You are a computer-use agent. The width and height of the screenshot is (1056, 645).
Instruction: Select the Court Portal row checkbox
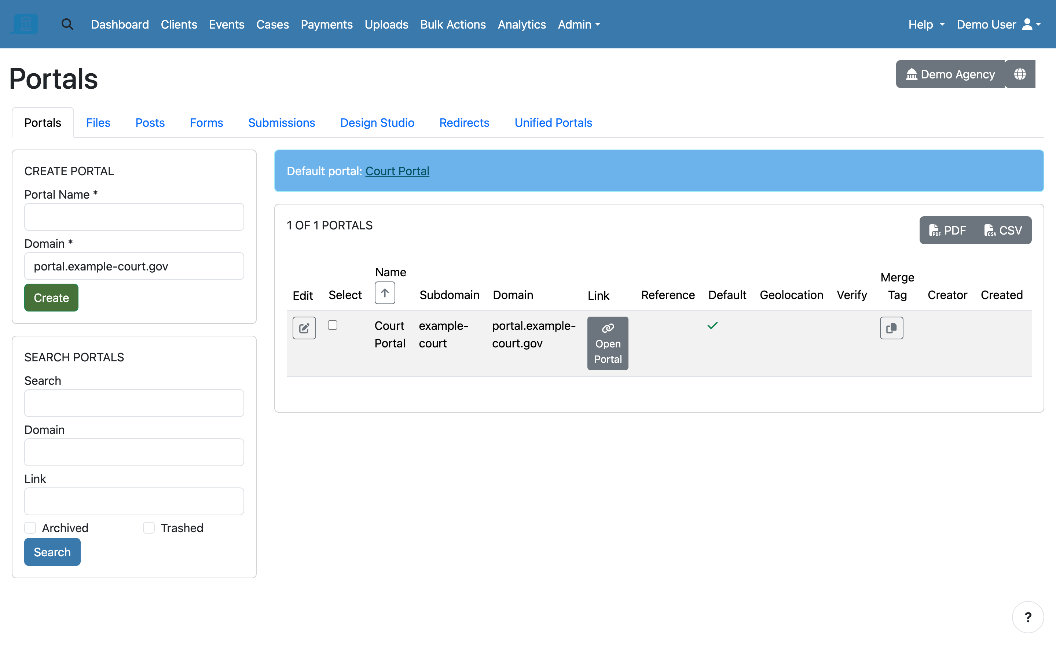pyautogui.click(x=333, y=325)
